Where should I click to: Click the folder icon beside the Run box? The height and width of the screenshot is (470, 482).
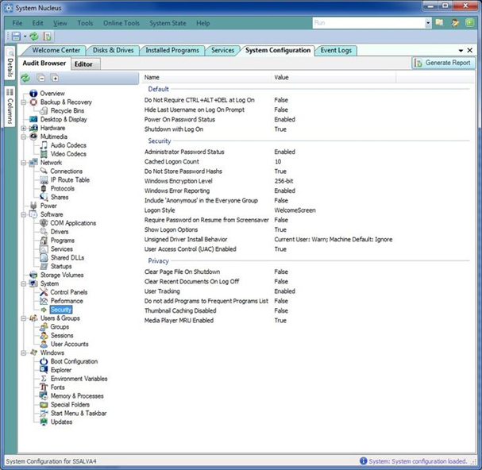tap(440, 23)
